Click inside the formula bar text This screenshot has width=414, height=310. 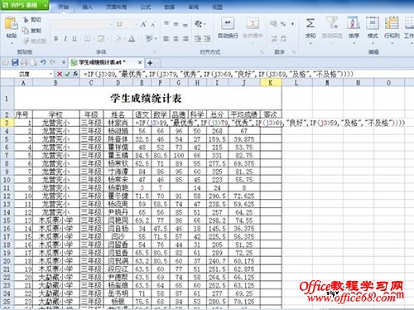click(x=218, y=74)
